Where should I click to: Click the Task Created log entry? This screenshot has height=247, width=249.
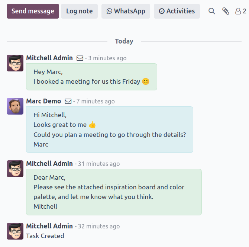pos(45,236)
